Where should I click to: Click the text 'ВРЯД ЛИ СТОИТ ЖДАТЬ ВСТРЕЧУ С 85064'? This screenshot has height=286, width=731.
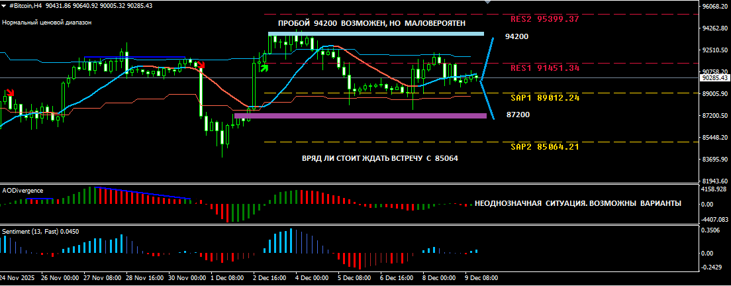click(380, 158)
